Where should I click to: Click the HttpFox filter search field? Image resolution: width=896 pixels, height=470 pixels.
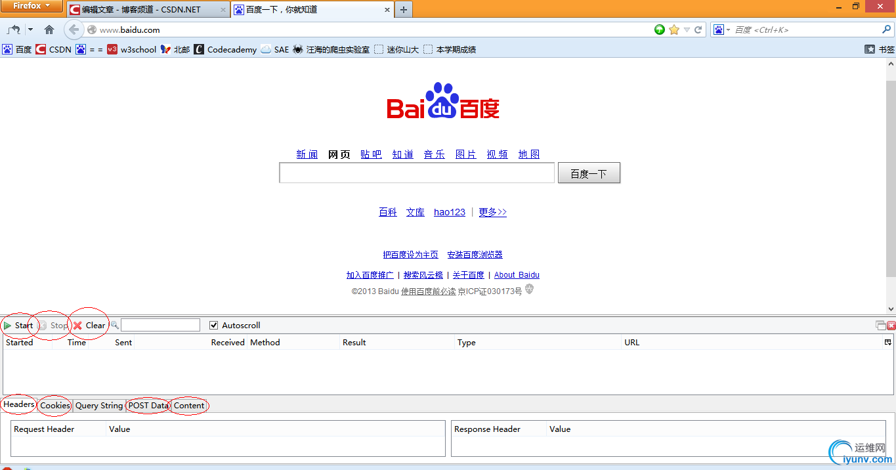click(160, 325)
